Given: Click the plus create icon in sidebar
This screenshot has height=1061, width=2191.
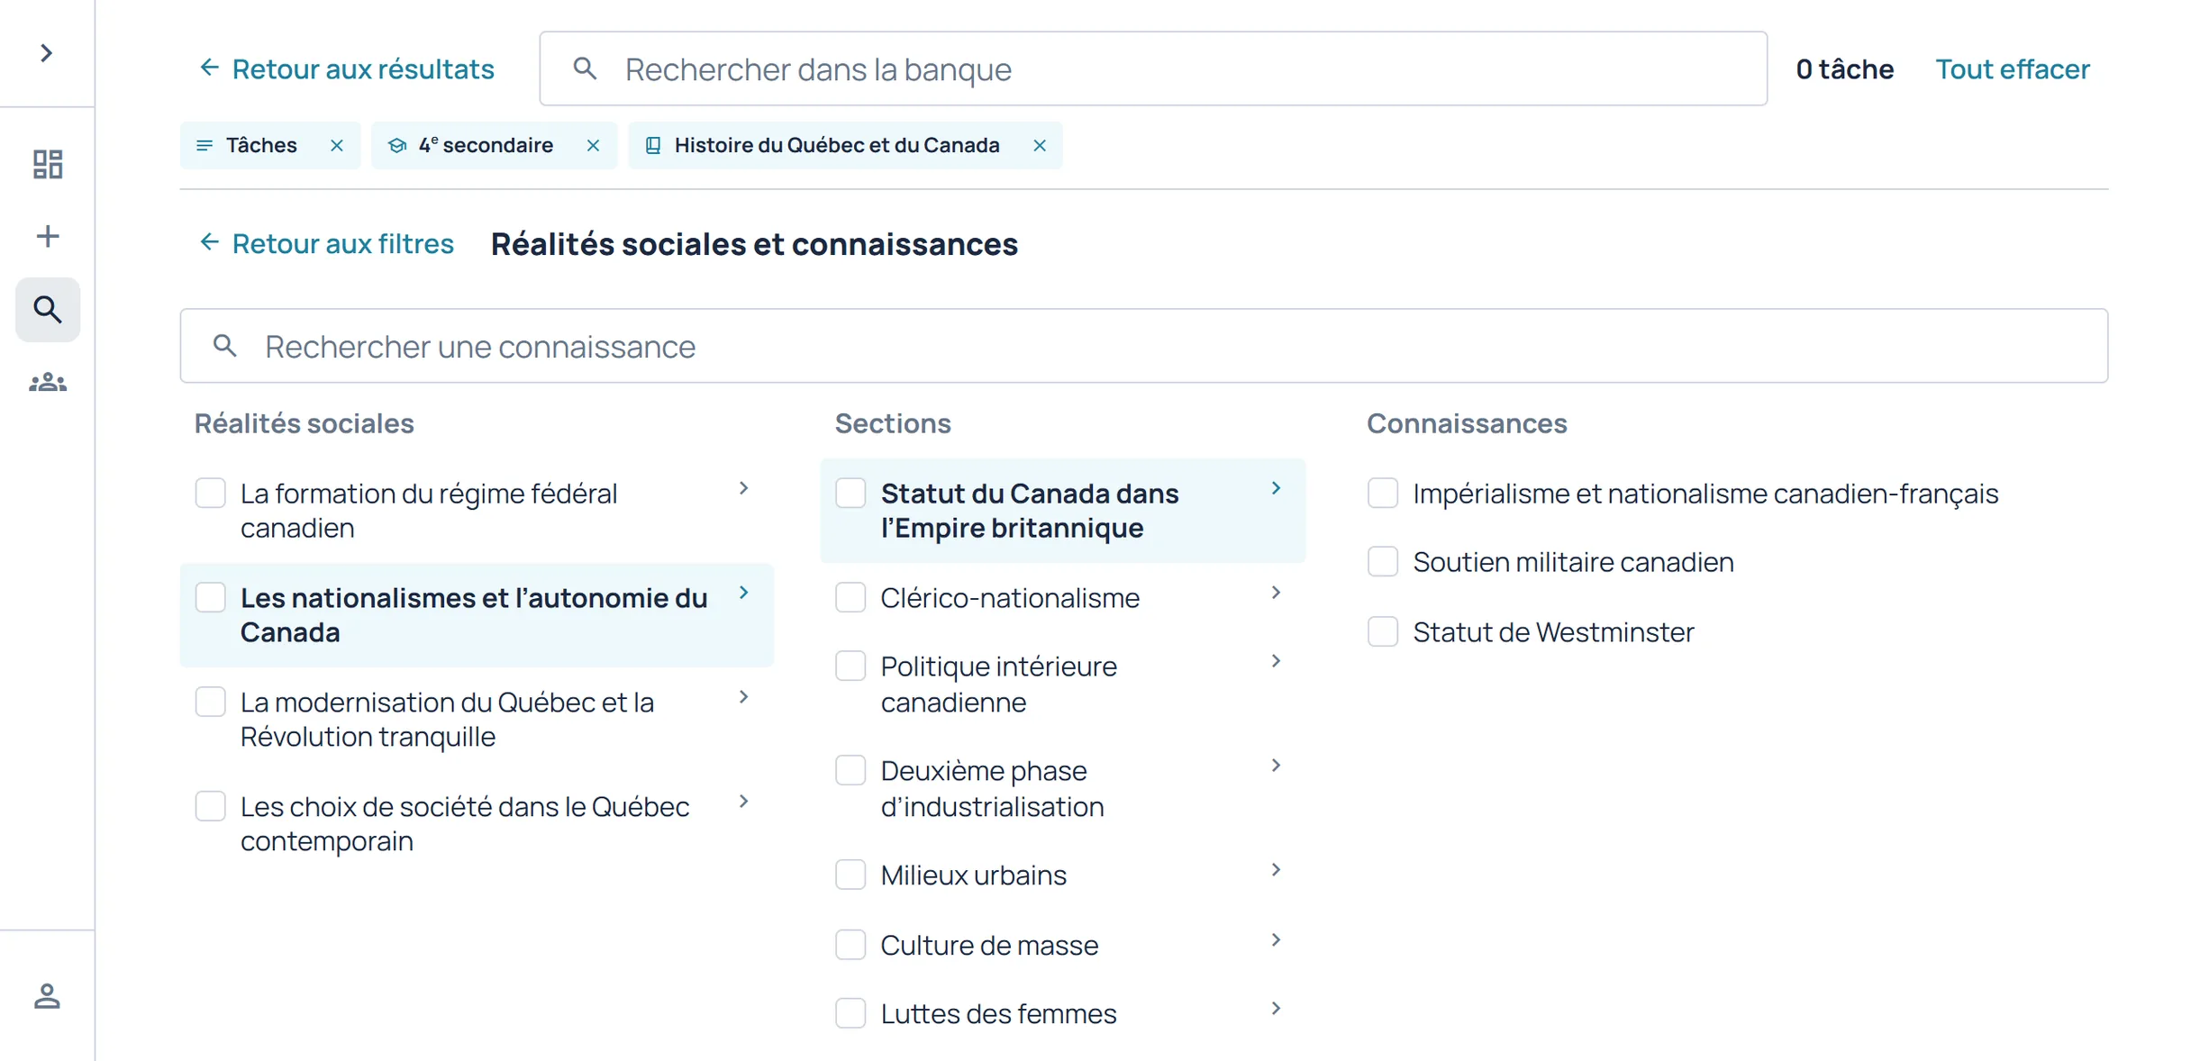Looking at the screenshot, I should click(48, 236).
